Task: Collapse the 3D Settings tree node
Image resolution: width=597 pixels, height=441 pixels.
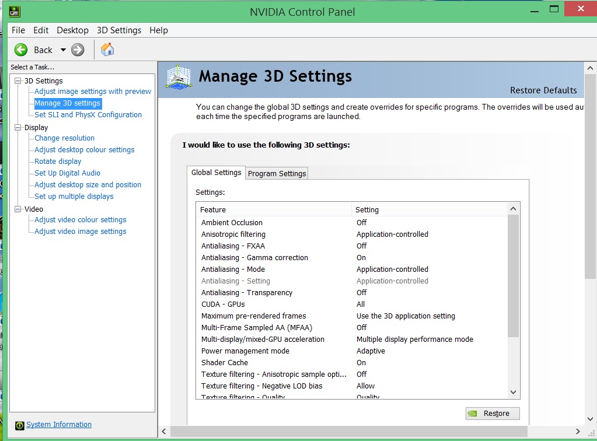Action: (18, 80)
